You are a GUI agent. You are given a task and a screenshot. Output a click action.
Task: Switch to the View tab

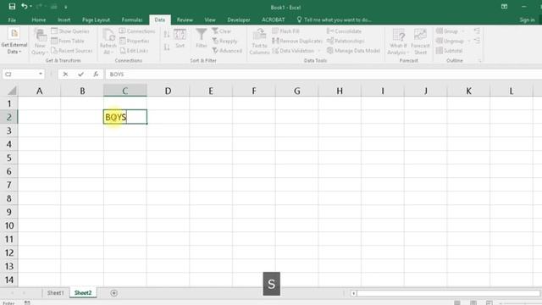(x=210, y=19)
